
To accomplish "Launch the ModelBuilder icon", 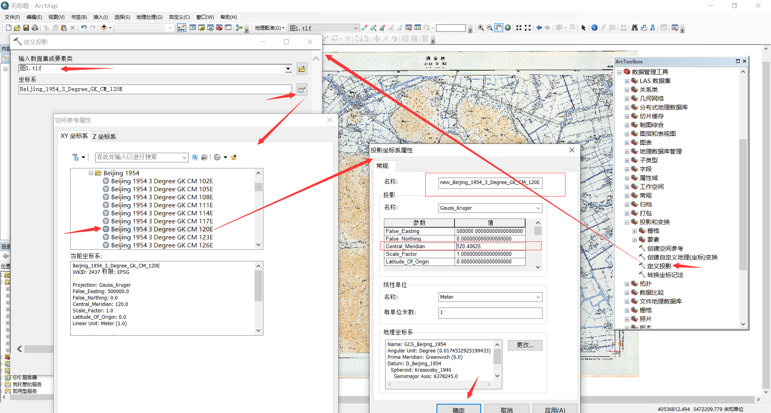I will [x=239, y=28].
